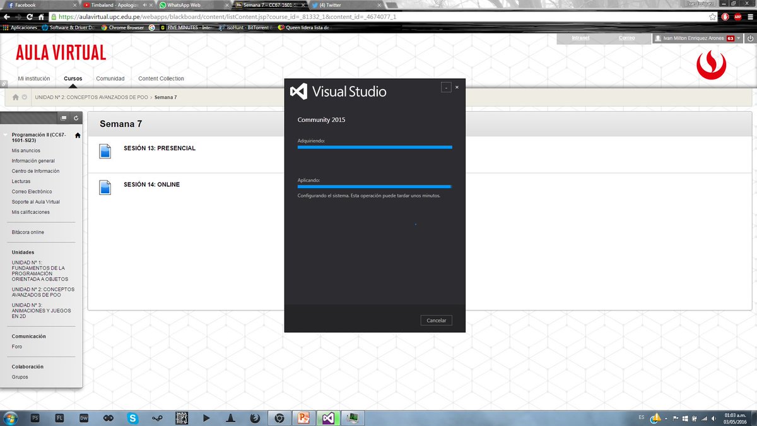Open Photoshop from the Windows taskbar

tap(35, 418)
